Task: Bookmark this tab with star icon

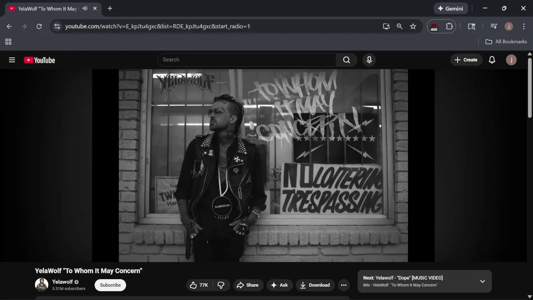Action: 413,26
